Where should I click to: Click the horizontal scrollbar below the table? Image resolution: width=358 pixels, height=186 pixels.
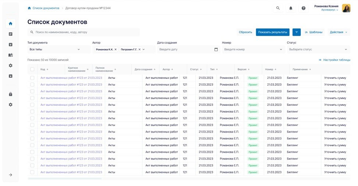[x=64, y=179]
